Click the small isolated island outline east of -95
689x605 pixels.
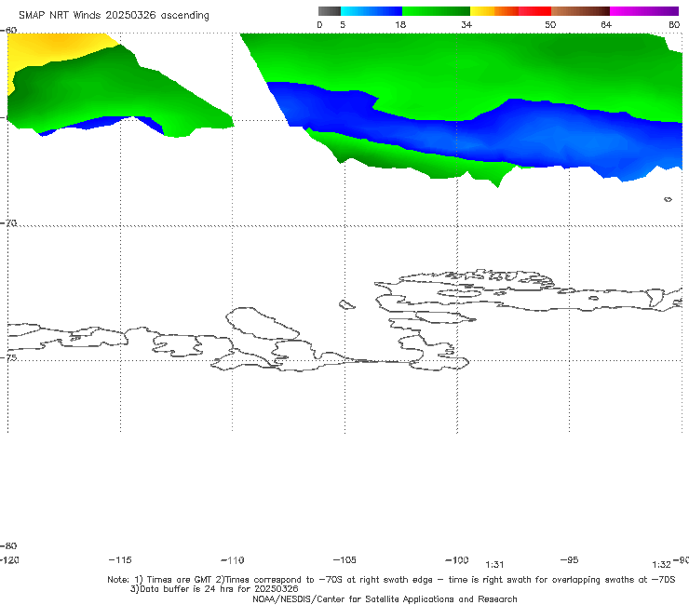(668, 199)
